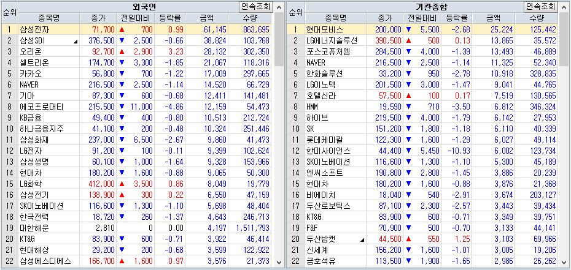Select 현대모비스 in 기관종합 list

[325, 29]
